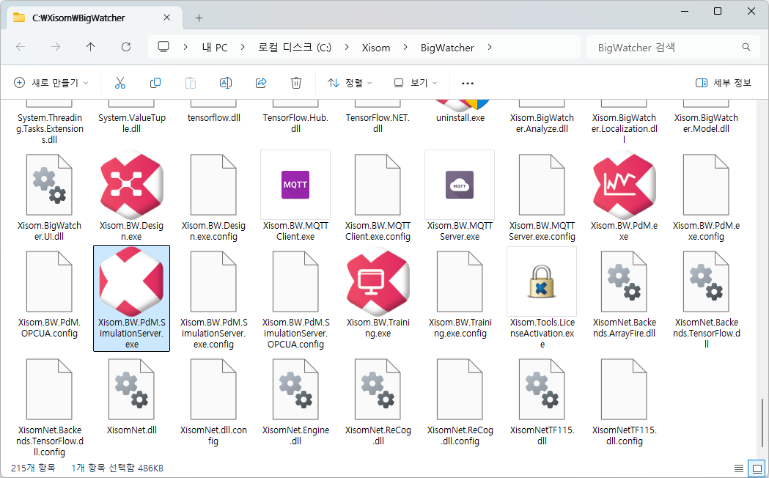Click the Rename icon in toolbar

(226, 83)
